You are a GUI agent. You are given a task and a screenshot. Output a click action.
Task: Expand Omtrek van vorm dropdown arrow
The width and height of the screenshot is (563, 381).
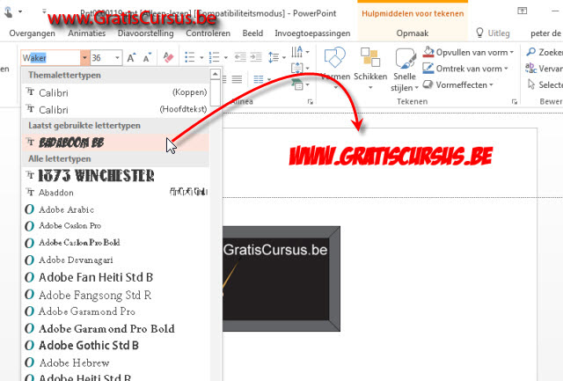(x=506, y=69)
